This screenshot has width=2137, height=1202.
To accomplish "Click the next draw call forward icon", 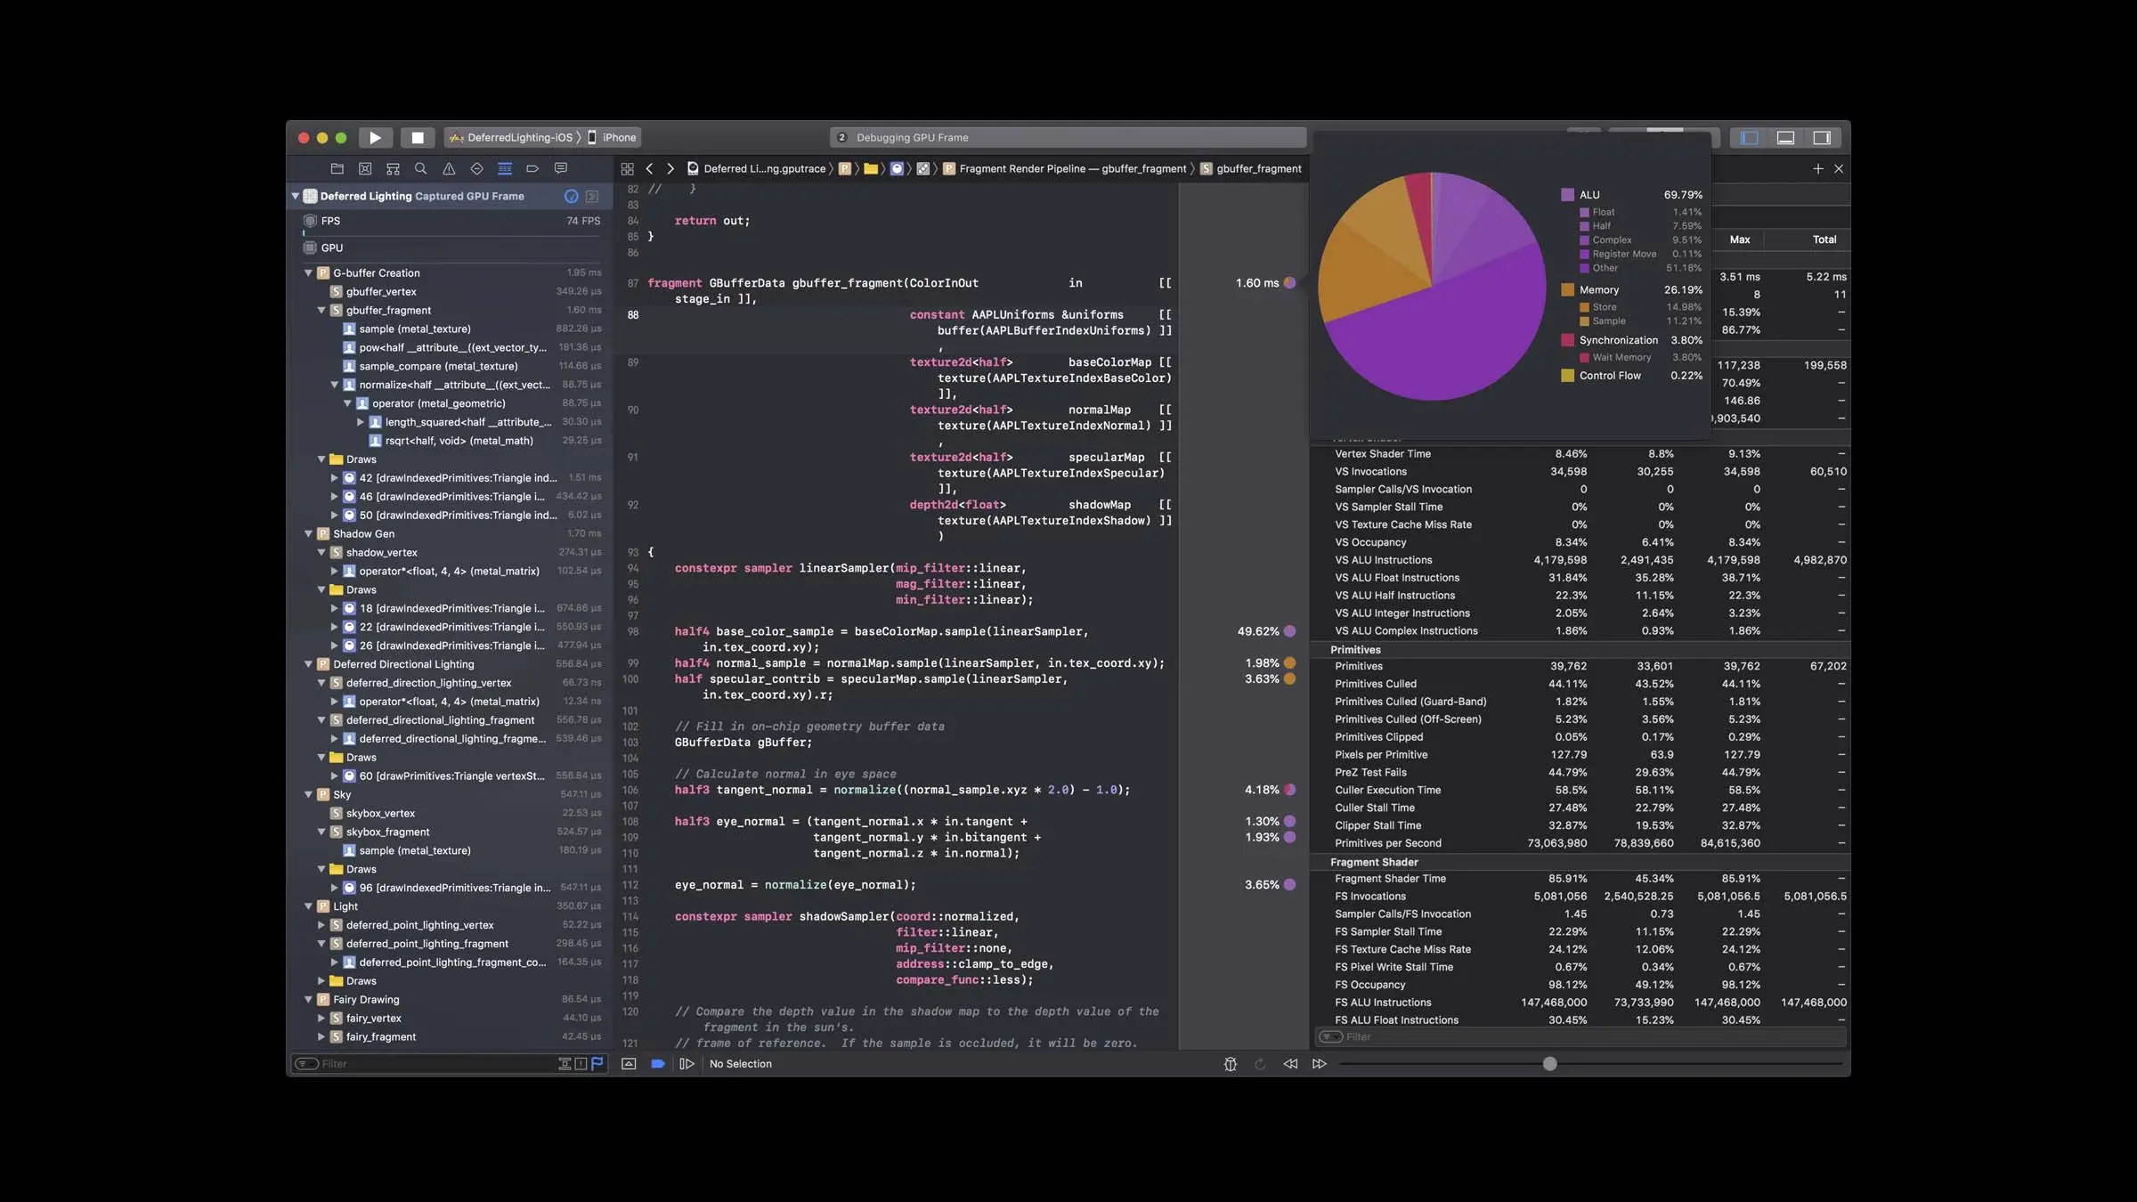I will (1320, 1064).
